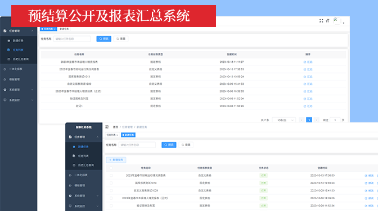Go to previous page with left arrow

click(x=301, y=120)
